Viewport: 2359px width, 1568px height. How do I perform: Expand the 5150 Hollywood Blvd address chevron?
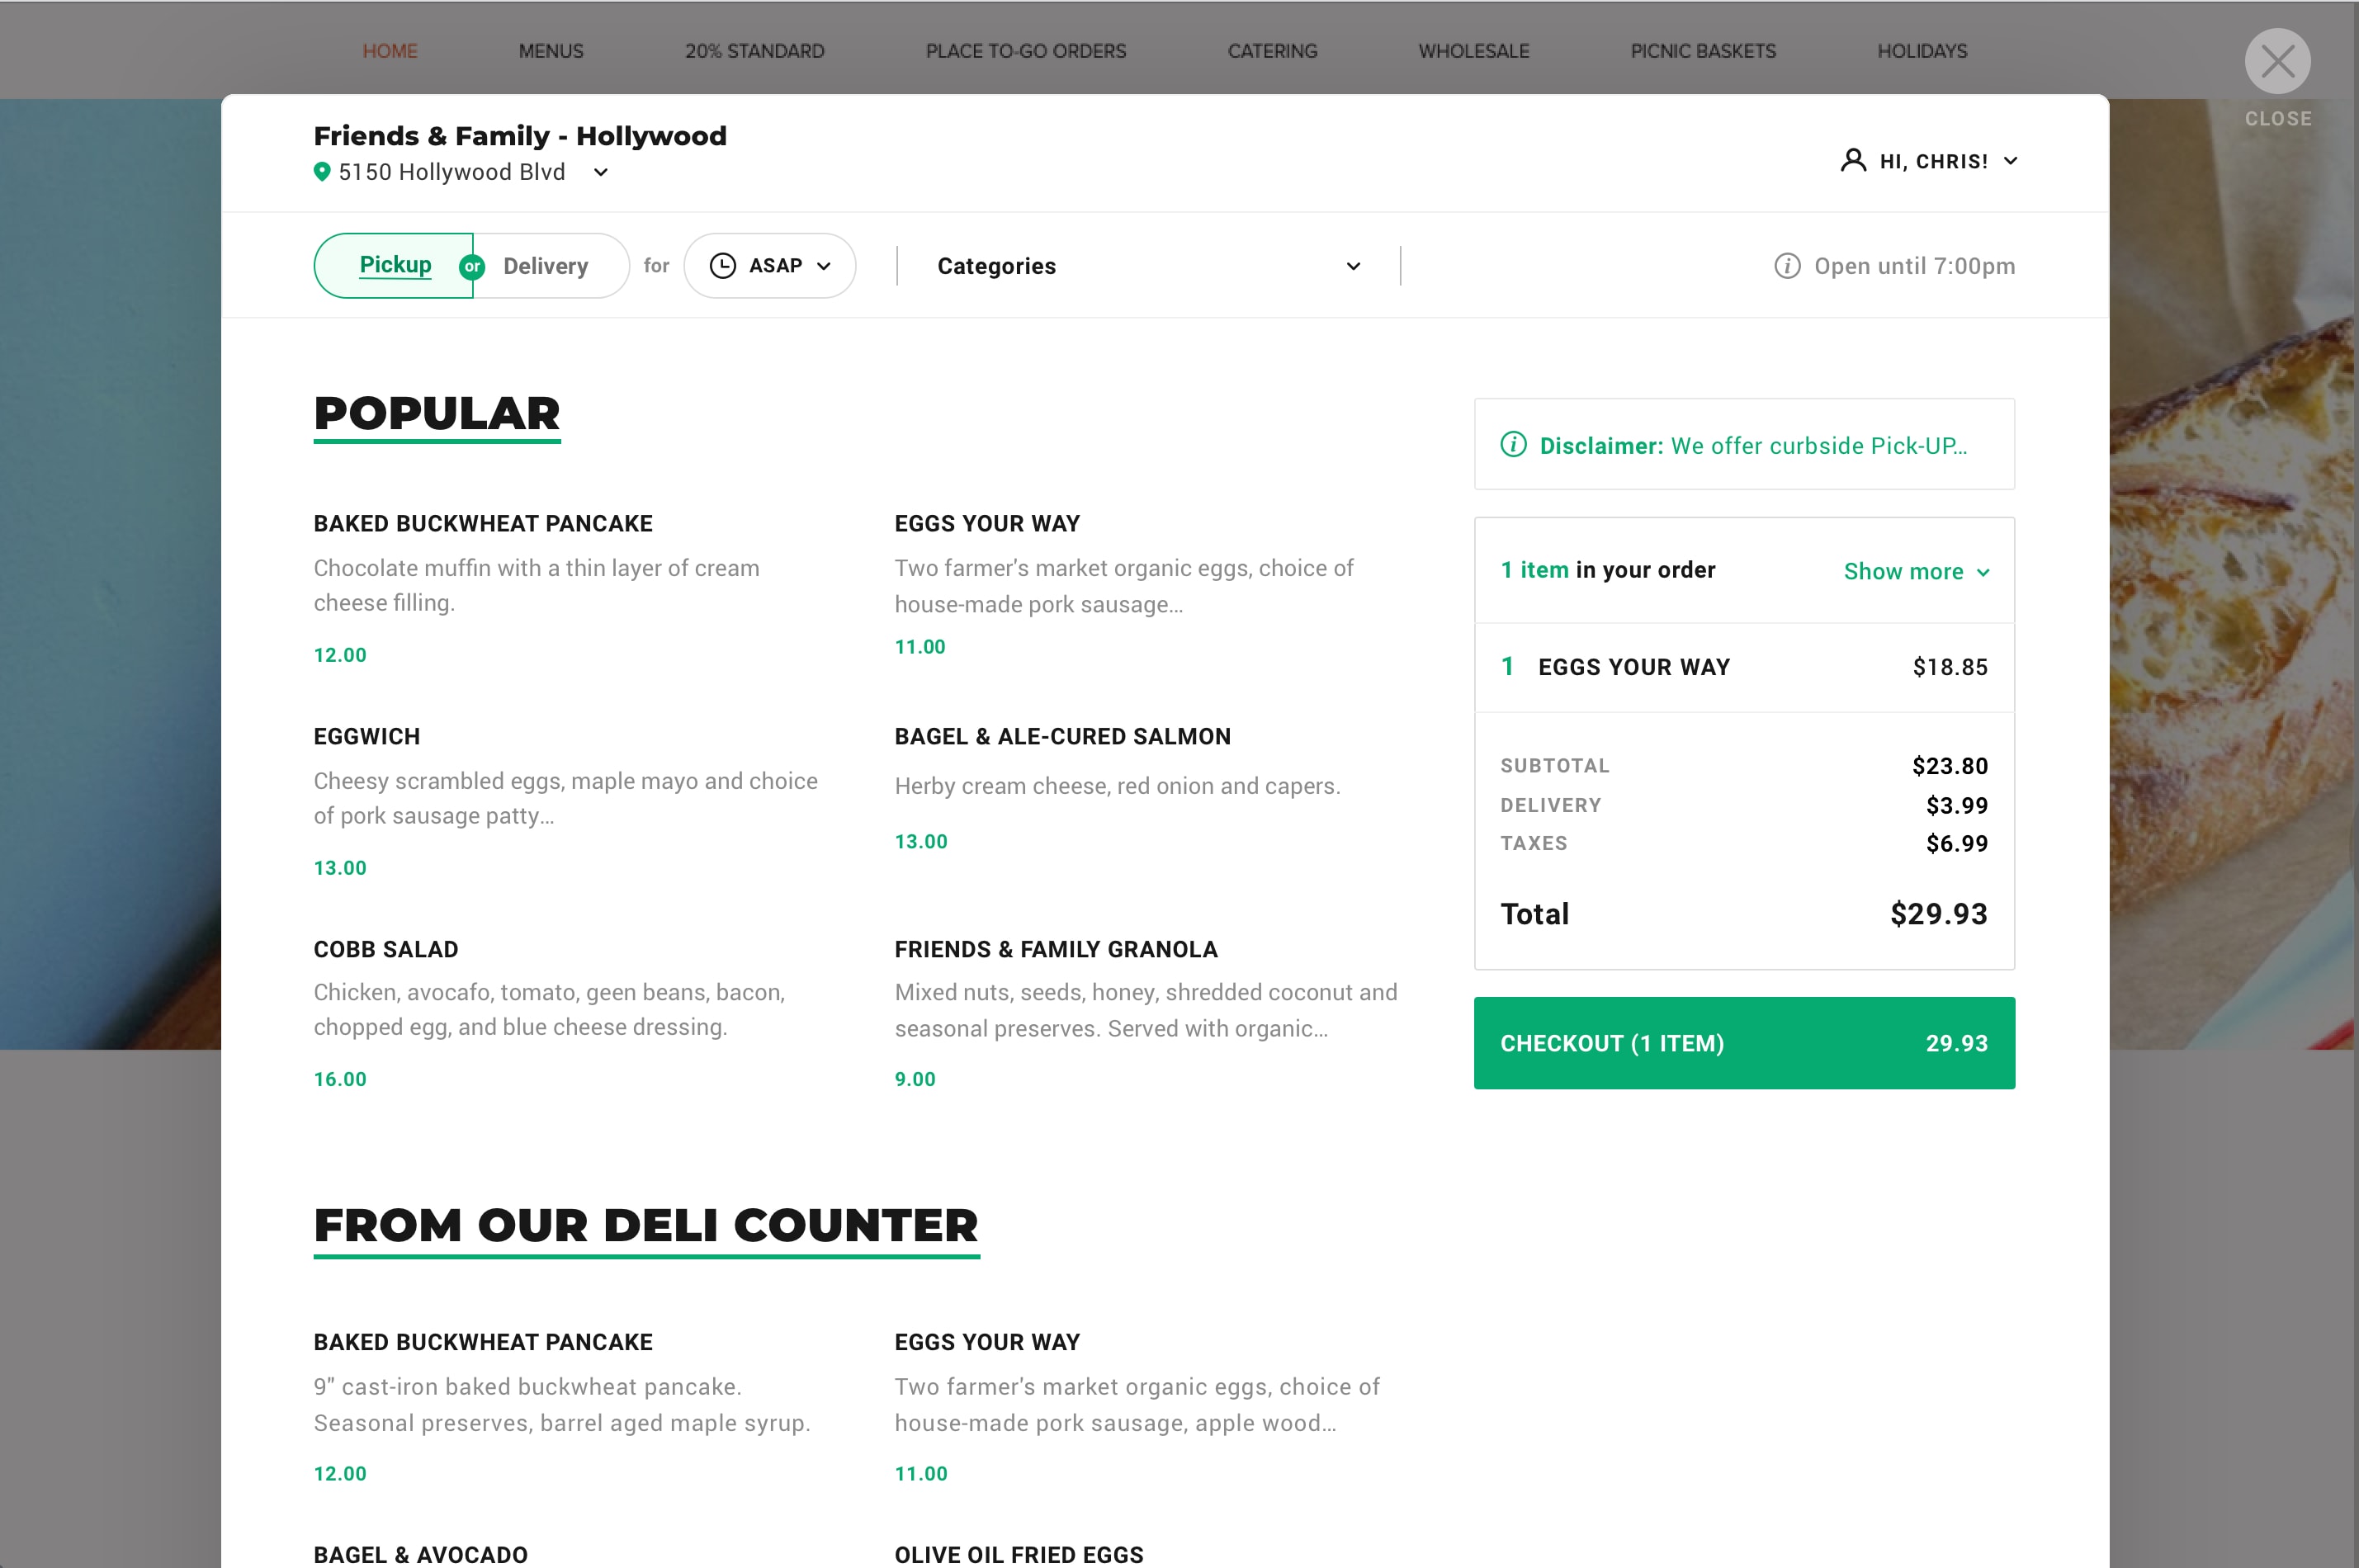[601, 173]
